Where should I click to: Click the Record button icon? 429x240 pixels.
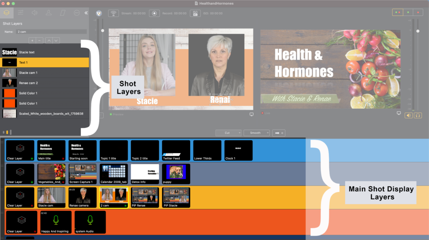coord(155,13)
